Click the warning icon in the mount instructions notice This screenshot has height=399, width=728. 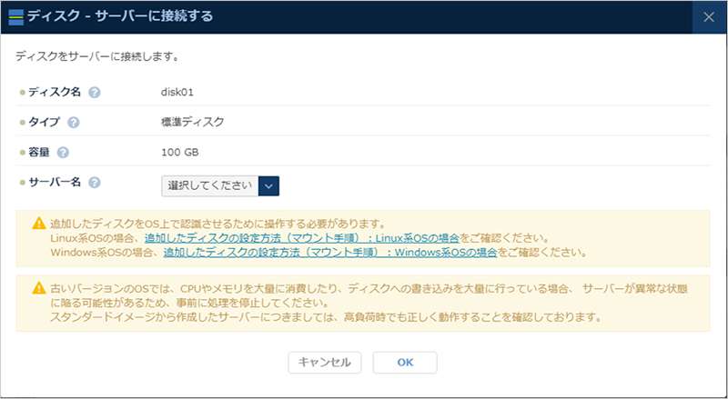[39, 224]
